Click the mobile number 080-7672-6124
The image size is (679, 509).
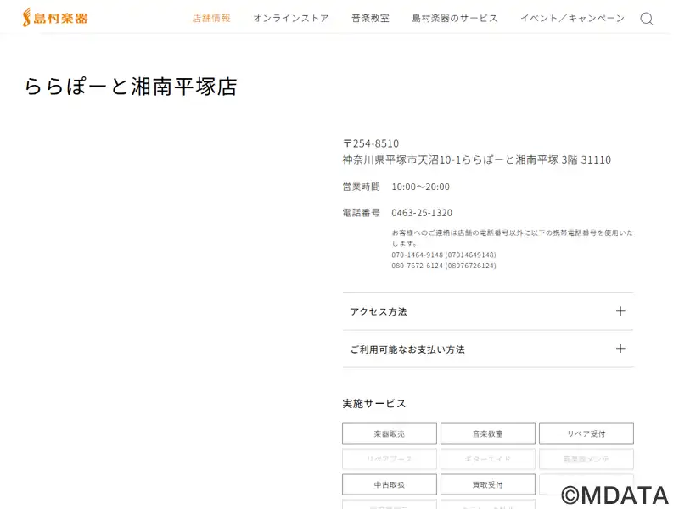coord(417,266)
